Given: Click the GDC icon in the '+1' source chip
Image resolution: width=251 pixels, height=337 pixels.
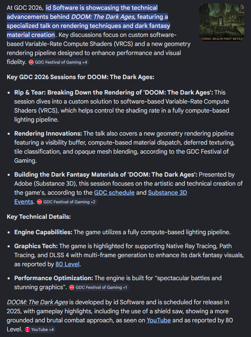Looking at the screenshot, I should point(72,287).
